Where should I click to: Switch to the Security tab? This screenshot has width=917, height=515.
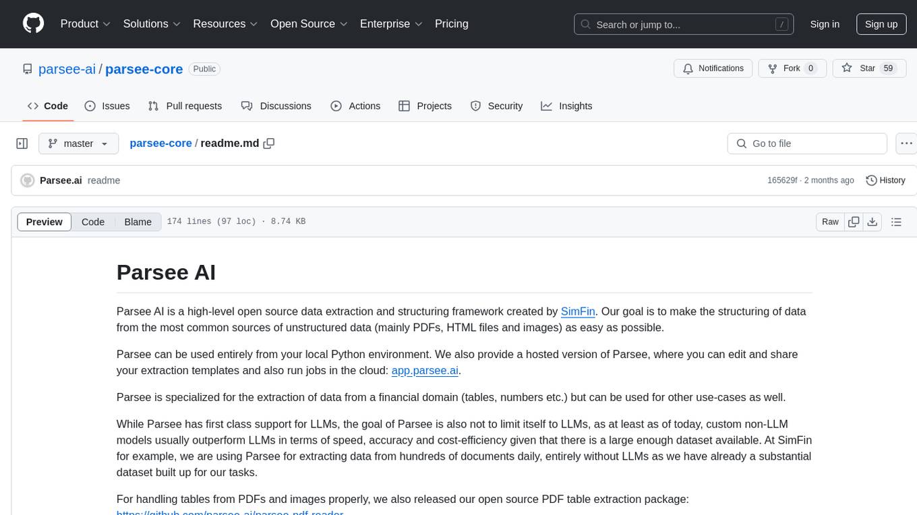496,106
